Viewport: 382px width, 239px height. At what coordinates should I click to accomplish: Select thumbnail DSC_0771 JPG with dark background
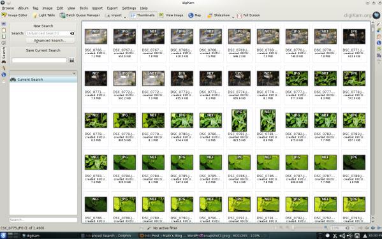pyautogui.click(x=354, y=36)
